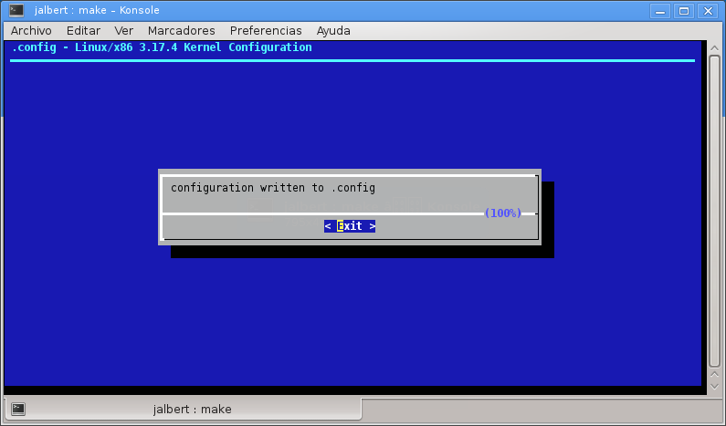Screen dimensions: 726x426
Task: Click 'configuration written to .config' message
Action: pos(273,188)
